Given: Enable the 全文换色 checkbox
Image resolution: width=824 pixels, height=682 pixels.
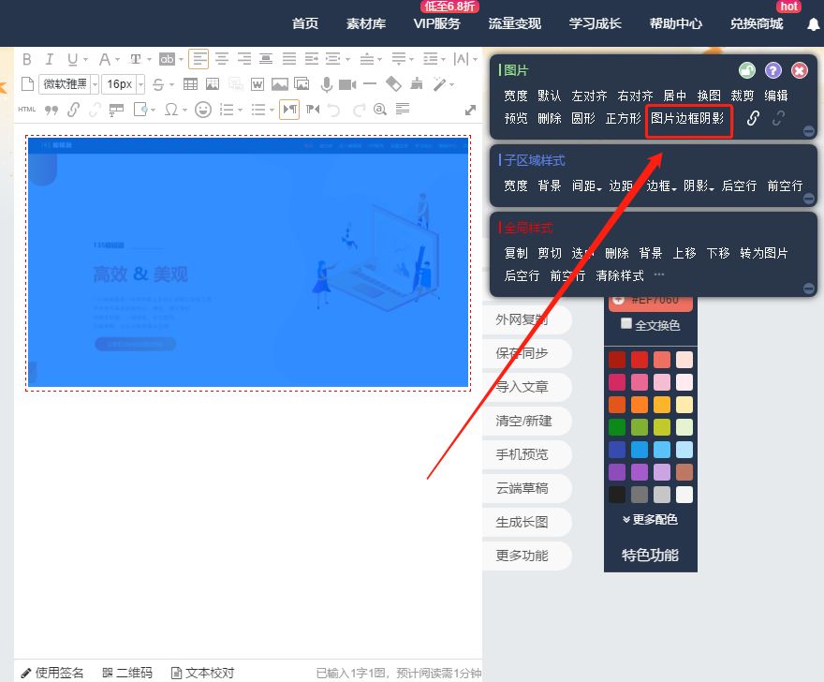Looking at the screenshot, I should (x=625, y=321).
